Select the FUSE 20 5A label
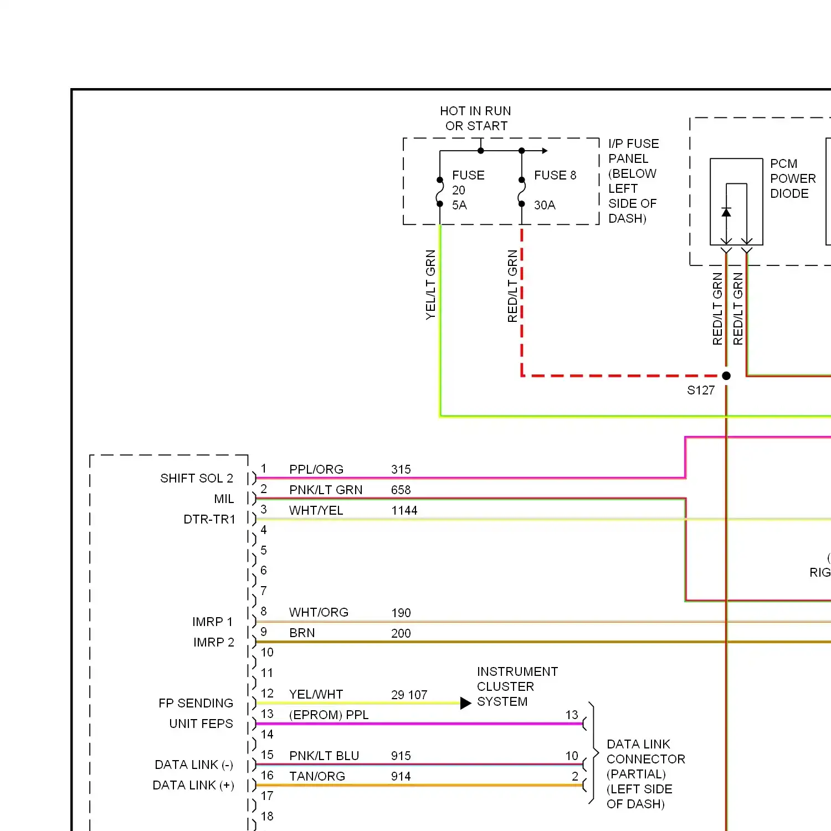Screen dimensions: 831x831 click(x=468, y=190)
